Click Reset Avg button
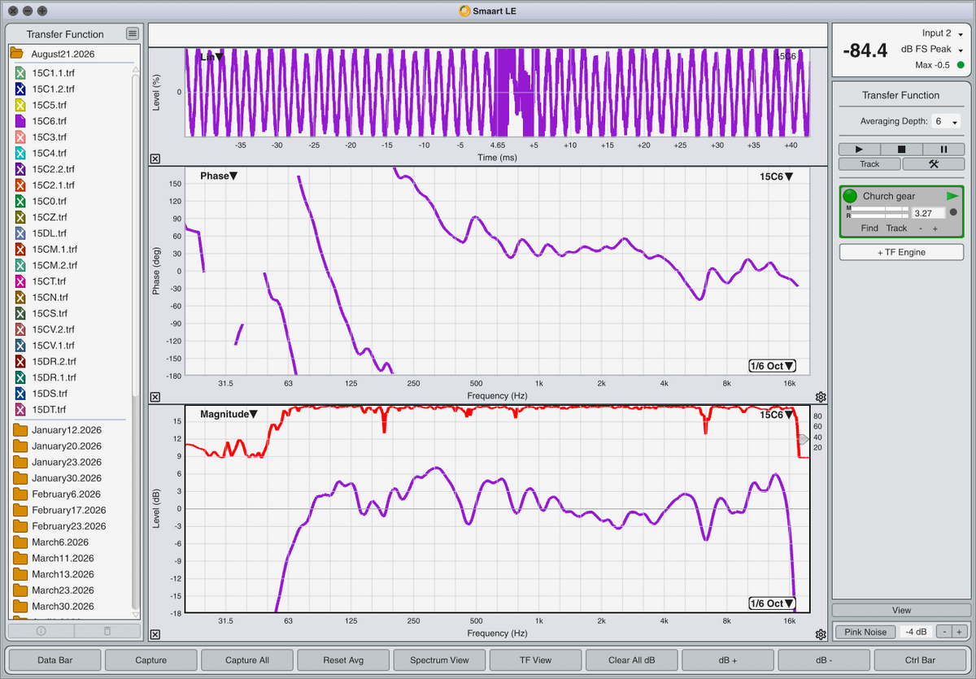The height and width of the screenshot is (679, 976). coord(343,660)
